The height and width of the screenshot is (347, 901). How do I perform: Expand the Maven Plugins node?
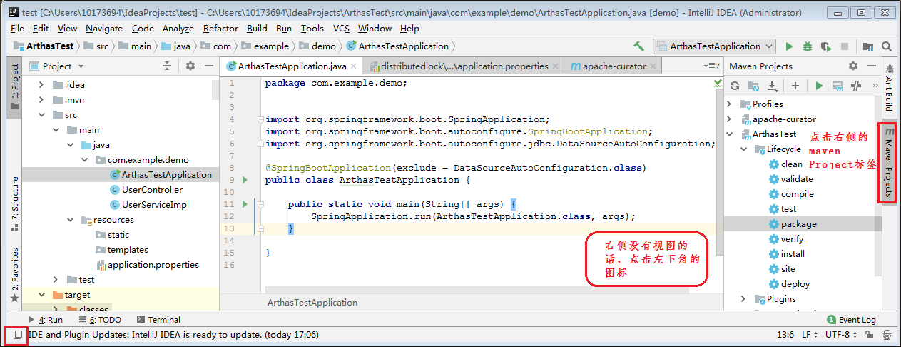pyautogui.click(x=743, y=299)
